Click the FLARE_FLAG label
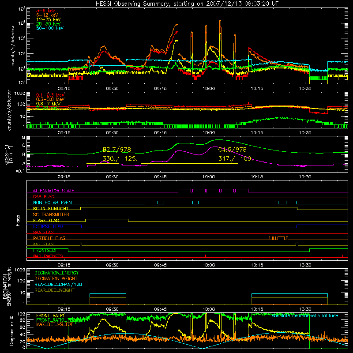 [46, 220]
